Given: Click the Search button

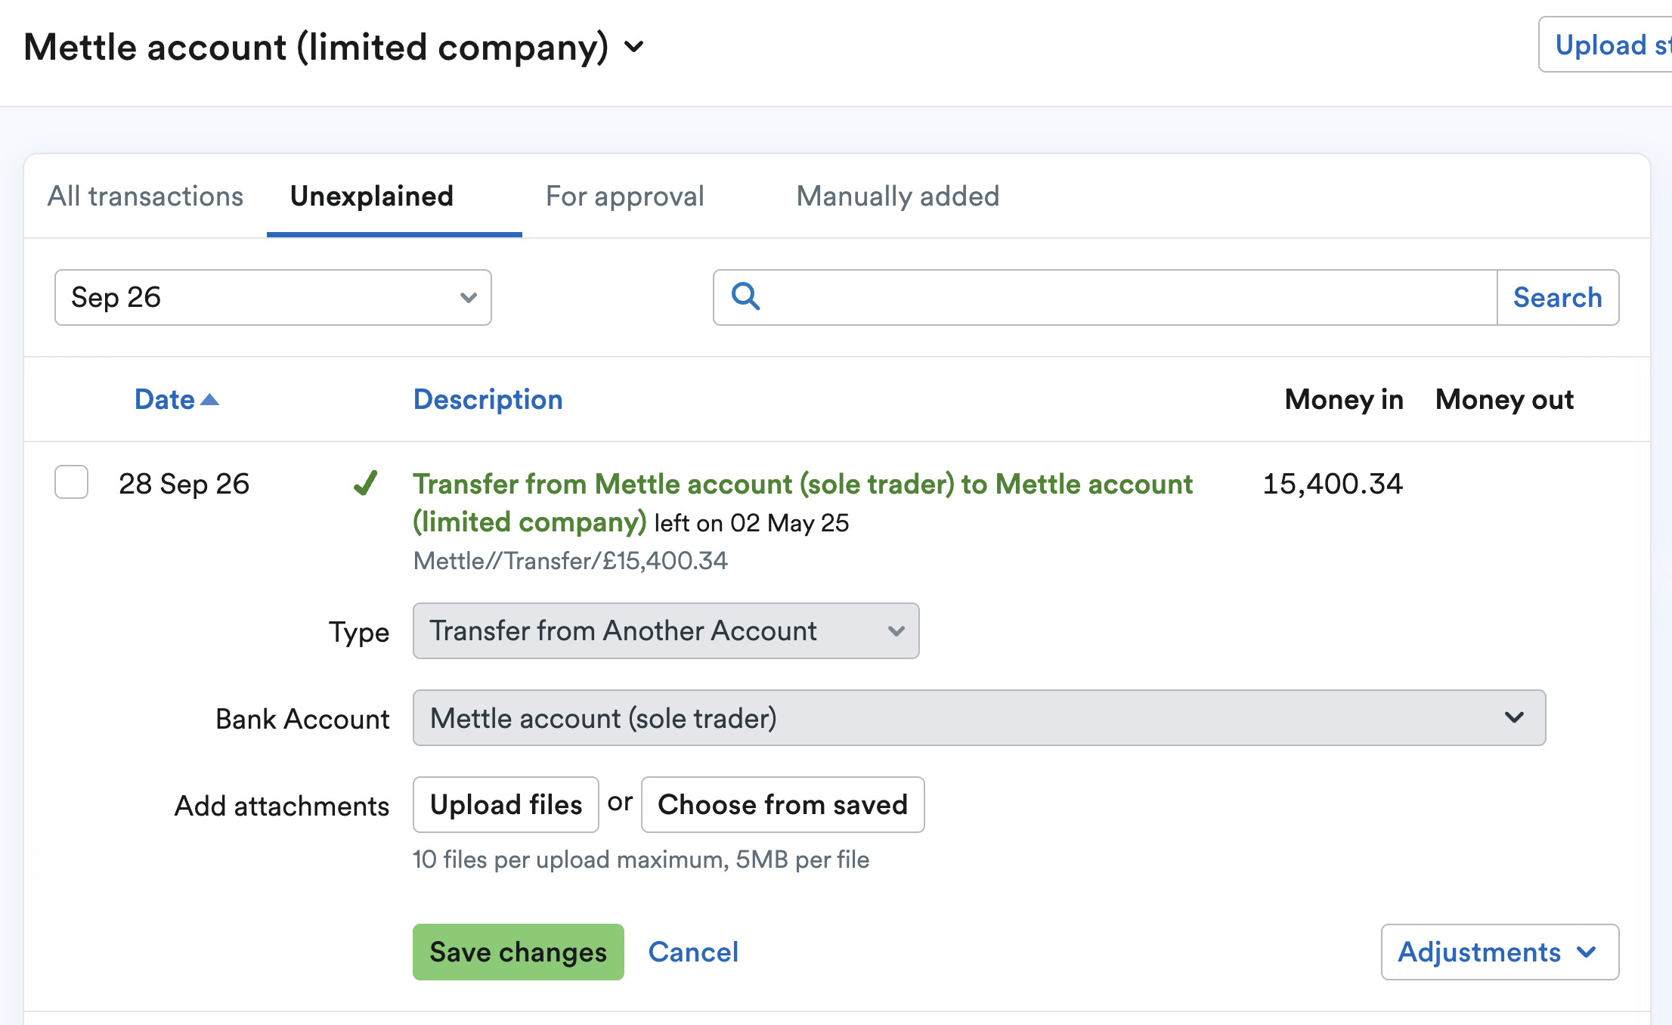Looking at the screenshot, I should pyautogui.click(x=1558, y=298).
